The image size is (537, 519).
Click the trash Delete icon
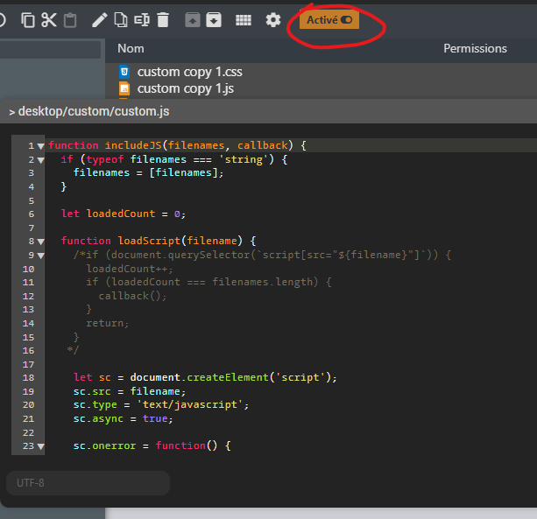[x=163, y=20]
